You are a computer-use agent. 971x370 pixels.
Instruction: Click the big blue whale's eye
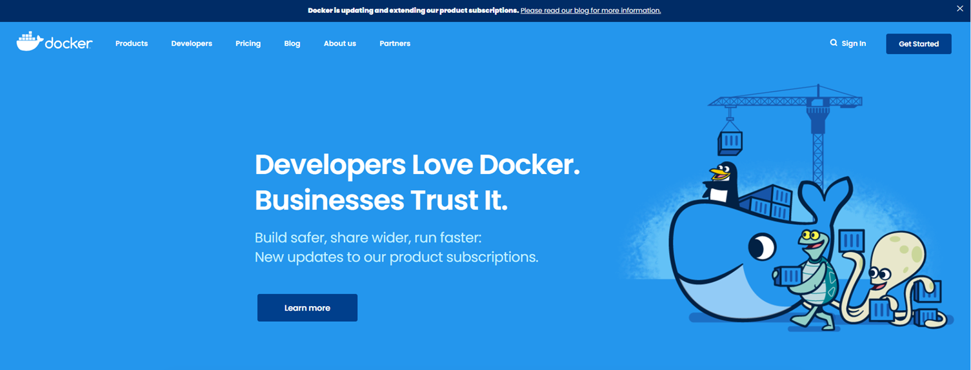tap(761, 246)
